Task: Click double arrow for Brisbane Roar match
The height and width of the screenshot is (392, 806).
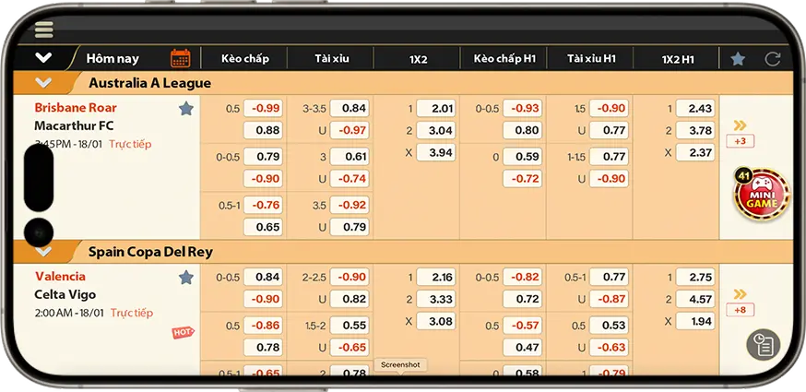Action: point(740,125)
